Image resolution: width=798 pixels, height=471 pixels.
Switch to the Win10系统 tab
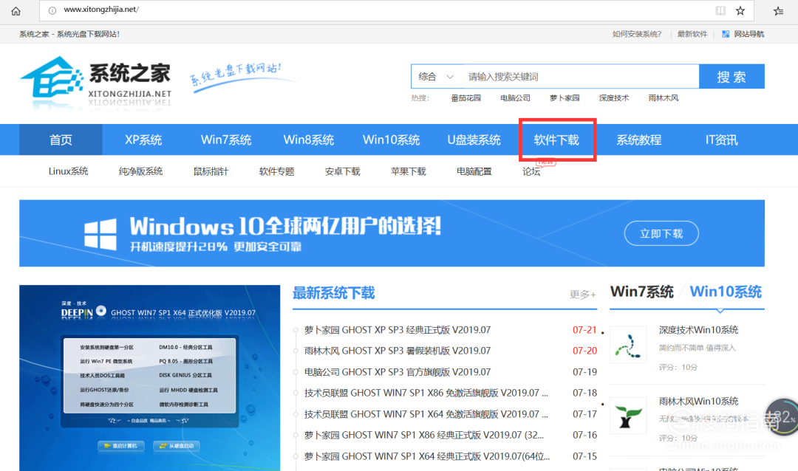[726, 292]
